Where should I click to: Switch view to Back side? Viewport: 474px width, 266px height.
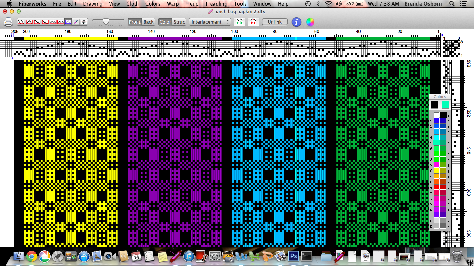pyautogui.click(x=149, y=22)
